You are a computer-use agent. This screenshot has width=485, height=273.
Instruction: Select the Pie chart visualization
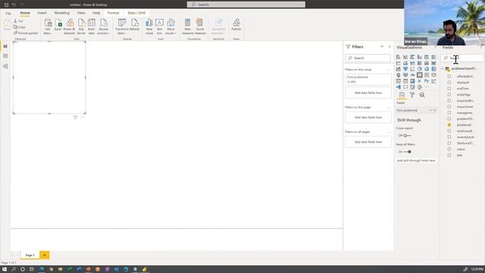pyautogui.click(x=420, y=69)
